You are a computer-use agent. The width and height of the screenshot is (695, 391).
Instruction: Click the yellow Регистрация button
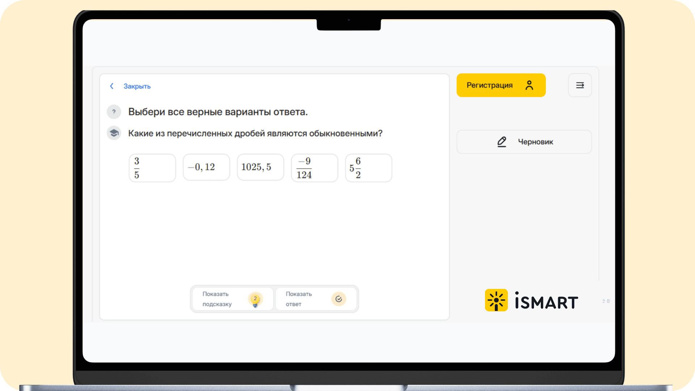tap(489, 85)
